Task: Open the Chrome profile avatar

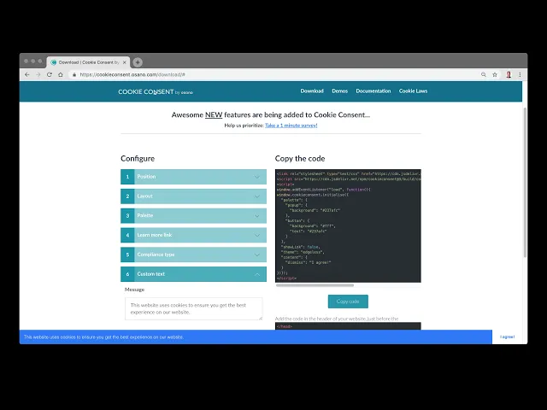Action: 509,74
